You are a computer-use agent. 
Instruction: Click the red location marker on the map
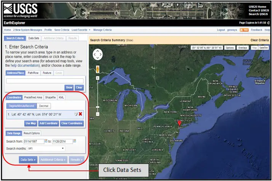[x=179, y=124]
